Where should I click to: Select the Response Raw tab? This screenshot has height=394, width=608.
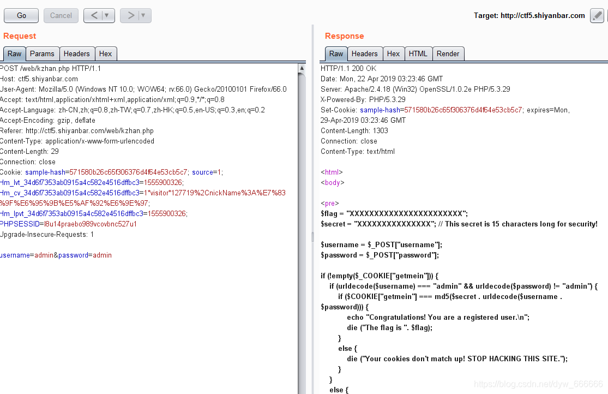point(336,53)
